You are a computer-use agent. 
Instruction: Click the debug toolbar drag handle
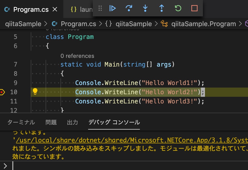[x=100, y=8]
